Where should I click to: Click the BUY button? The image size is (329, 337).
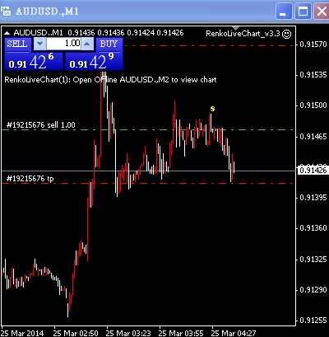pyautogui.click(x=109, y=44)
